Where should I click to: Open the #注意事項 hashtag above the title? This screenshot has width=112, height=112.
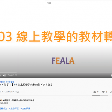pyautogui.click(x=10, y=82)
